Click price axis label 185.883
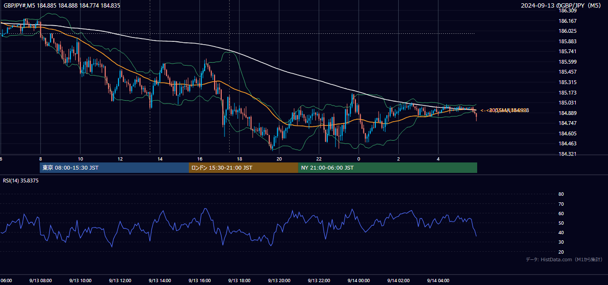The height and width of the screenshot is (285, 608). [567, 41]
